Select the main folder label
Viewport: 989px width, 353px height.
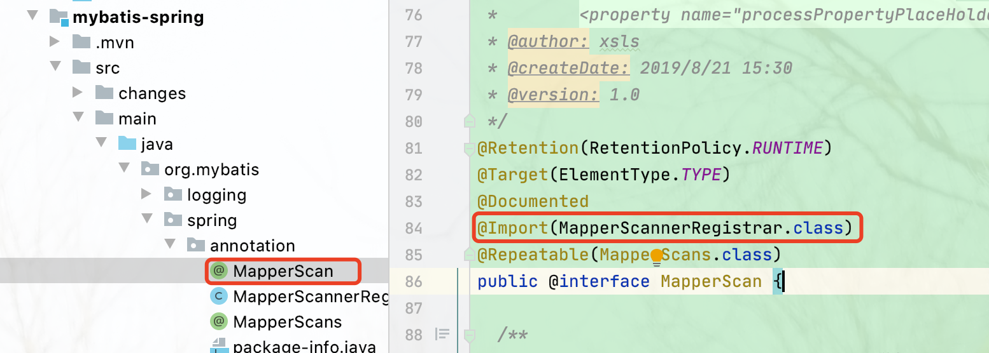point(137,119)
